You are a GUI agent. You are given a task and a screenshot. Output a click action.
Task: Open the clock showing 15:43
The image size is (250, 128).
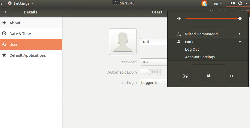coord(125,3)
